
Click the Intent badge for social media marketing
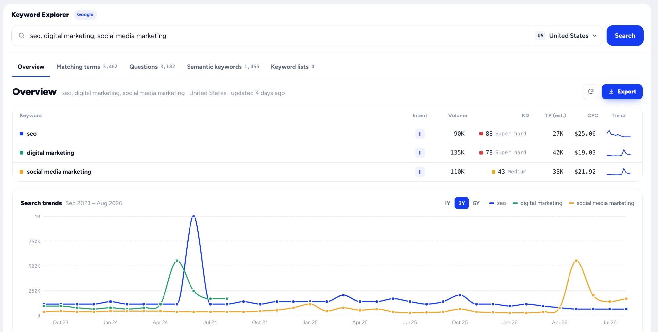420,172
